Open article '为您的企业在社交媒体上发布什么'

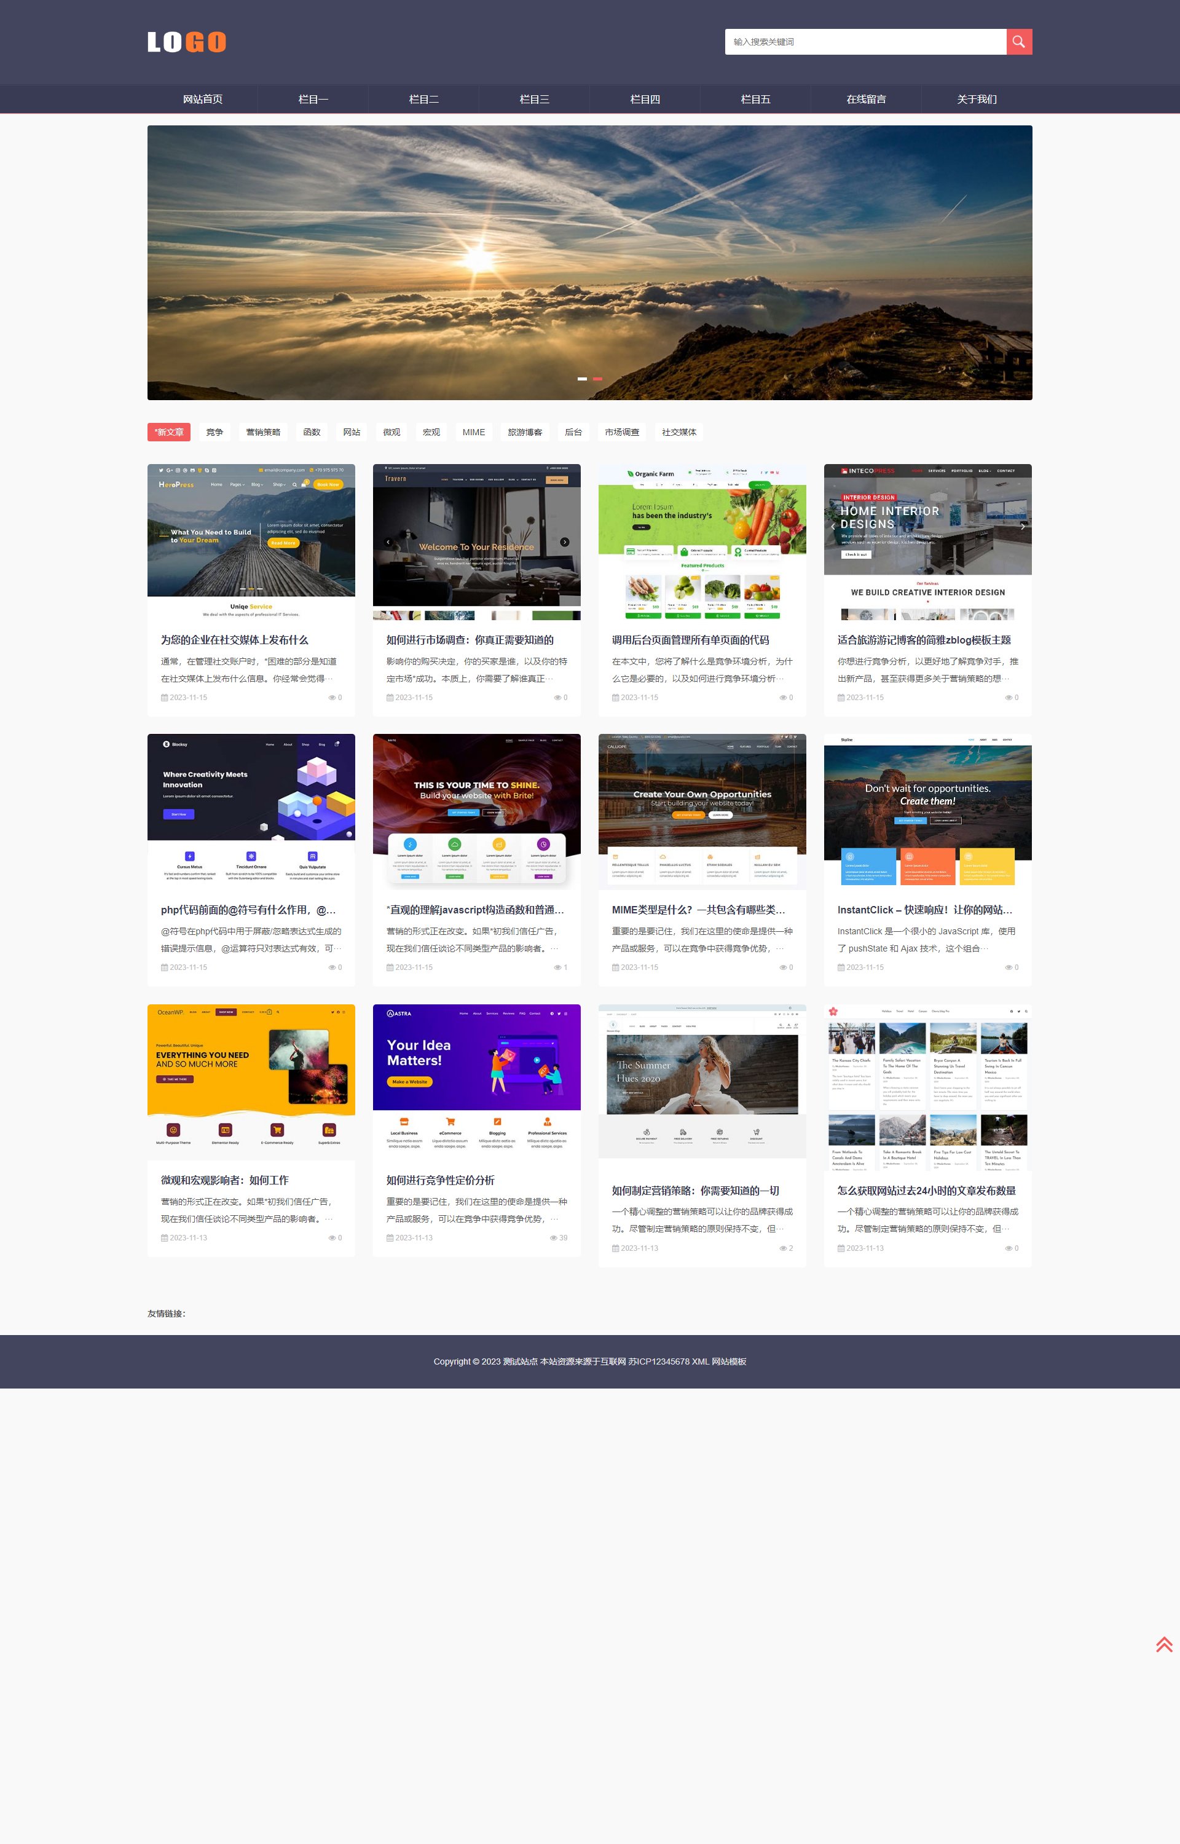click(x=235, y=640)
